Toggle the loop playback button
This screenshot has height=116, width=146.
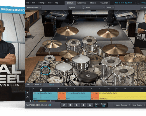(x=64, y=105)
